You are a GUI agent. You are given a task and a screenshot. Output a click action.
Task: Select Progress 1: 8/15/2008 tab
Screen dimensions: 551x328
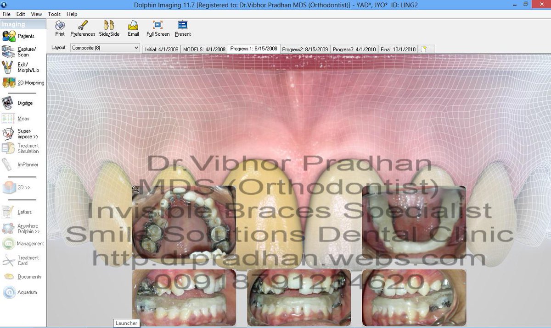[x=254, y=49]
